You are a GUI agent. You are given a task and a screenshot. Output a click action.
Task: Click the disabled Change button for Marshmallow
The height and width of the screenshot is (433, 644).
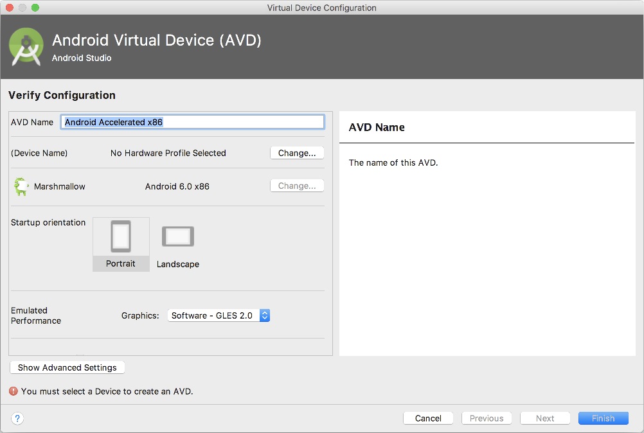297,186
